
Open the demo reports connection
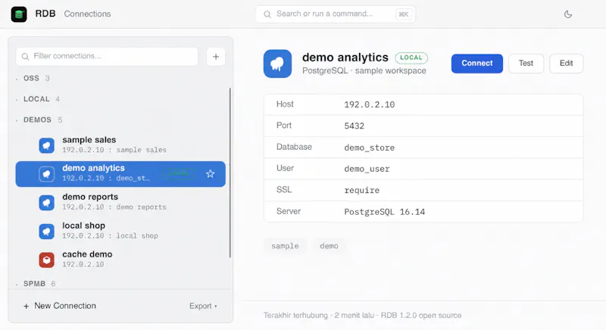pyautogui.click(x=120, y=203)
